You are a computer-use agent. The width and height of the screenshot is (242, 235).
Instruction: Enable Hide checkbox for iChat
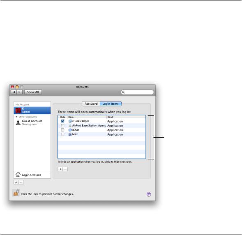pos(62,130)
